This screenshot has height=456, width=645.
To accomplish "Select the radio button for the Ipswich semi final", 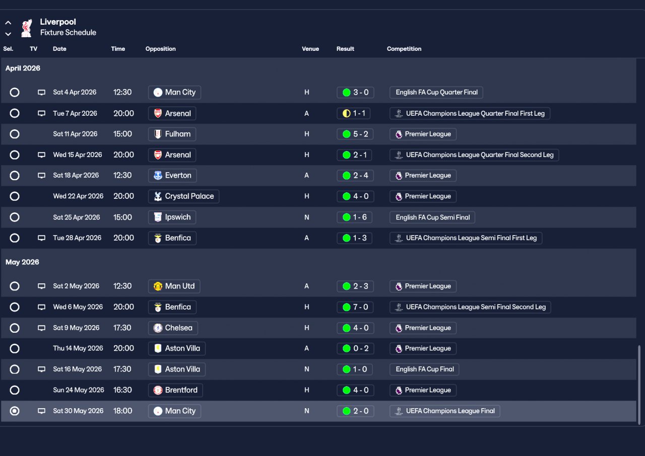I will click(x=15, y=217).
